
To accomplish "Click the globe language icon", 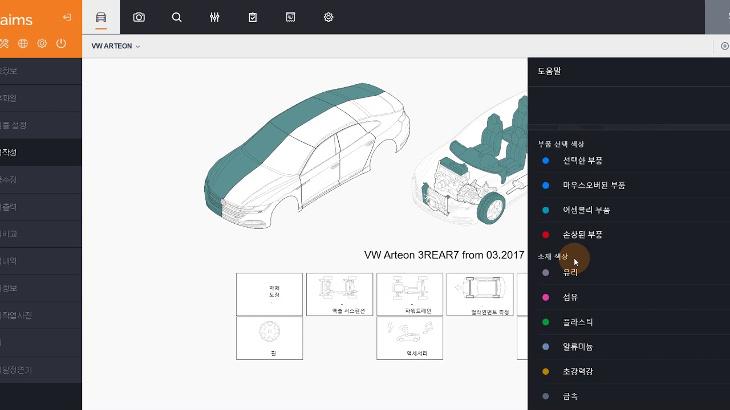I will tap(23, 43).
